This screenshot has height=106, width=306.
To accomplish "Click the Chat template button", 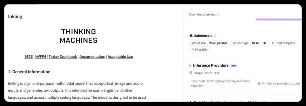I will (283, 43).
